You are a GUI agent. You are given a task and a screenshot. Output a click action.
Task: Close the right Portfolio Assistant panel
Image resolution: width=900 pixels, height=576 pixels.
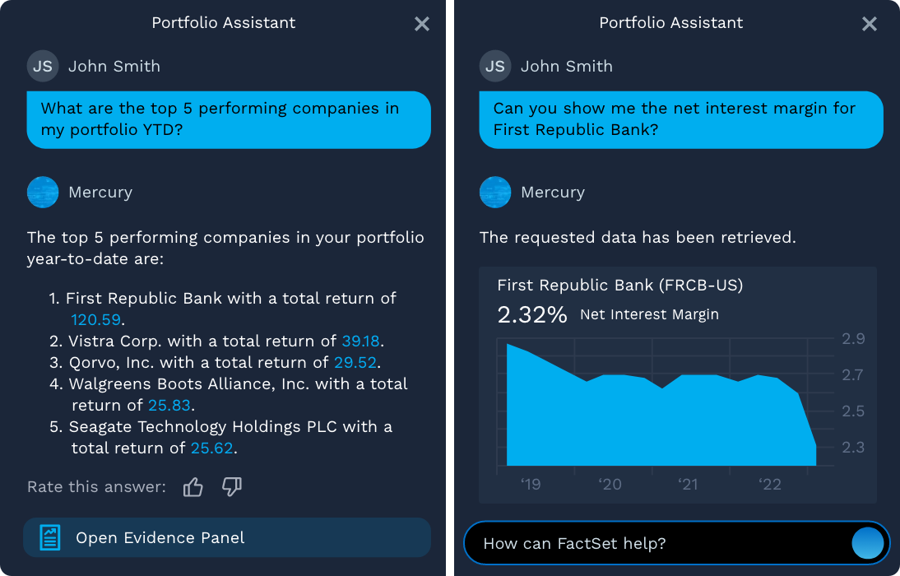[870, 23]
